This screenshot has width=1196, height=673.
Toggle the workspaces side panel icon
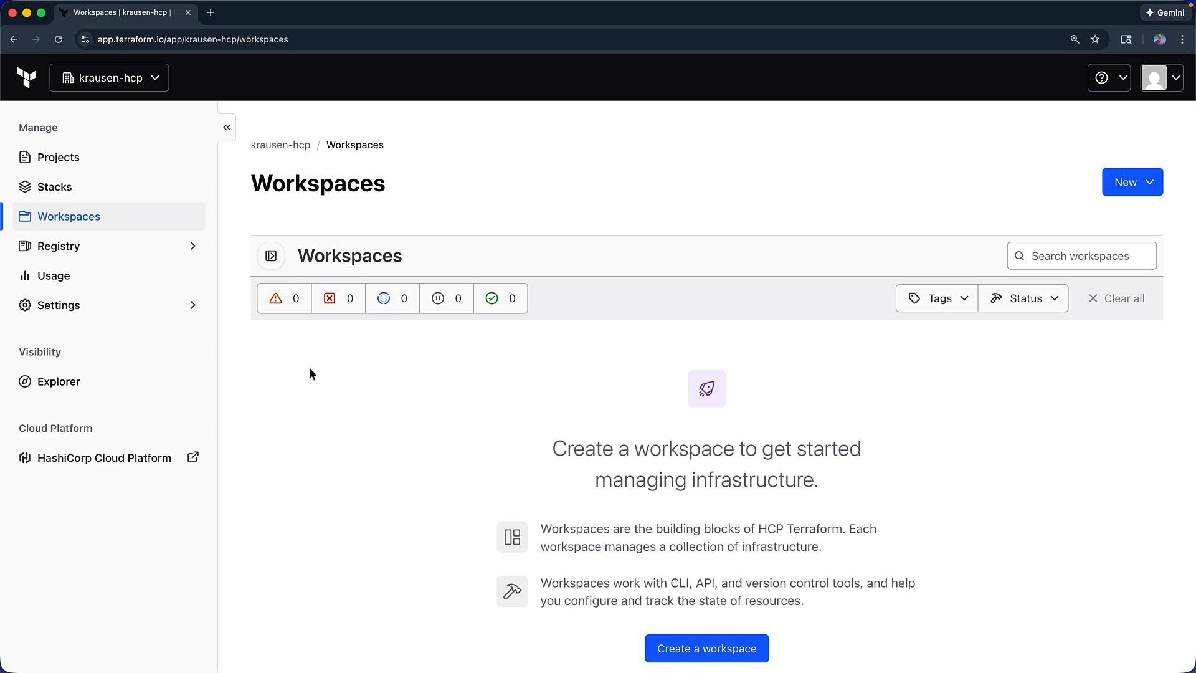(x=271, y=256)
